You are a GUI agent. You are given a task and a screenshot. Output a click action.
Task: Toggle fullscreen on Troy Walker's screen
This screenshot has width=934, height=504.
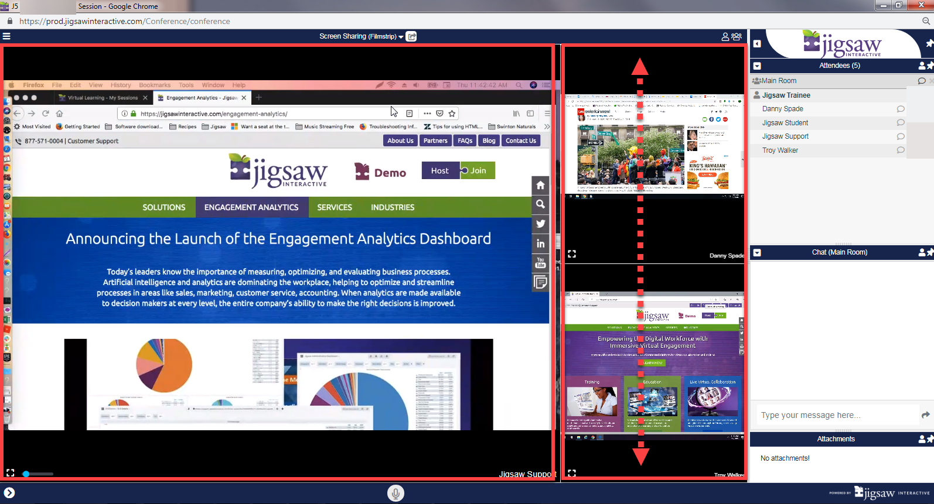click(572, 473)
